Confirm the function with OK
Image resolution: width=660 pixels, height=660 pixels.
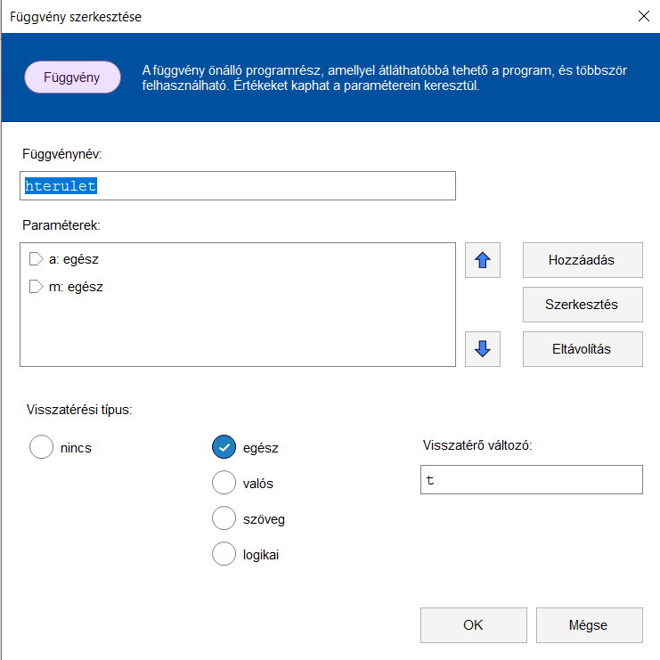coord(473,625)
